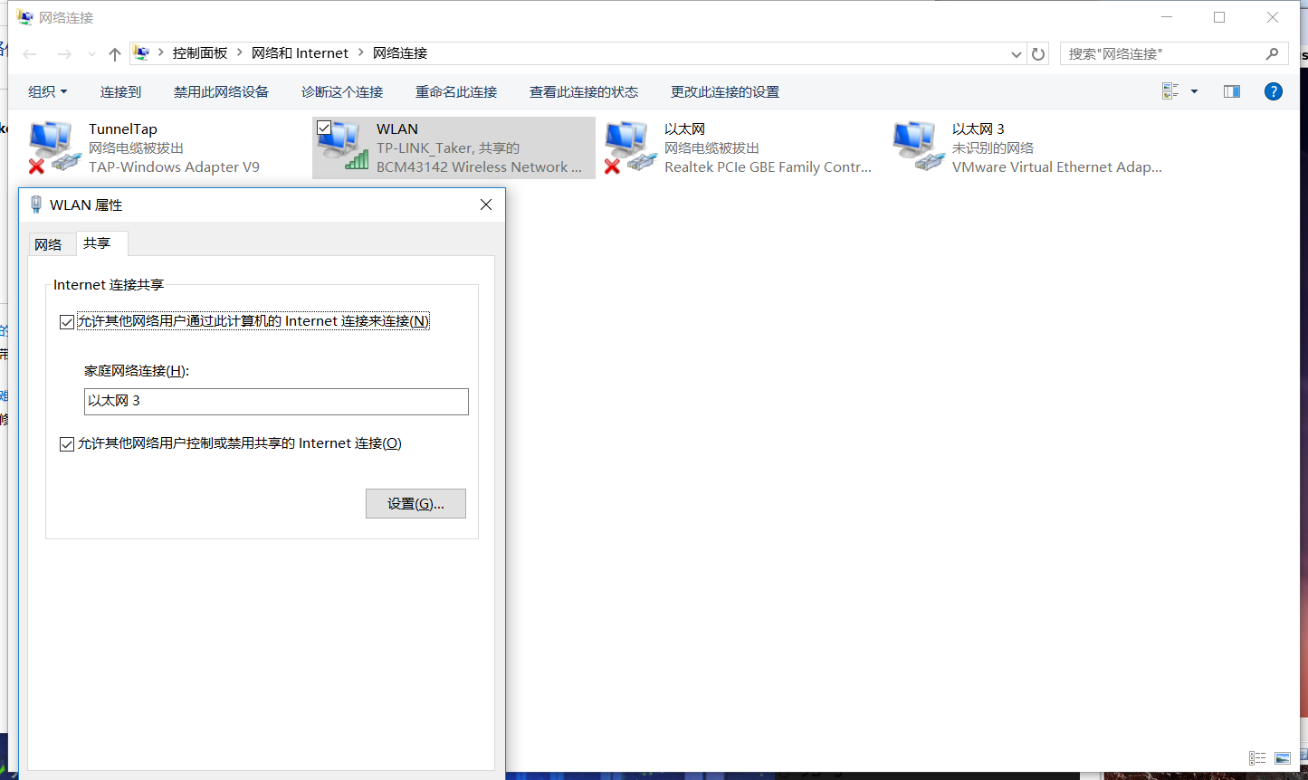Click the 家庭网络连接 field showing 以太网 3

click(x=276, y=402)
